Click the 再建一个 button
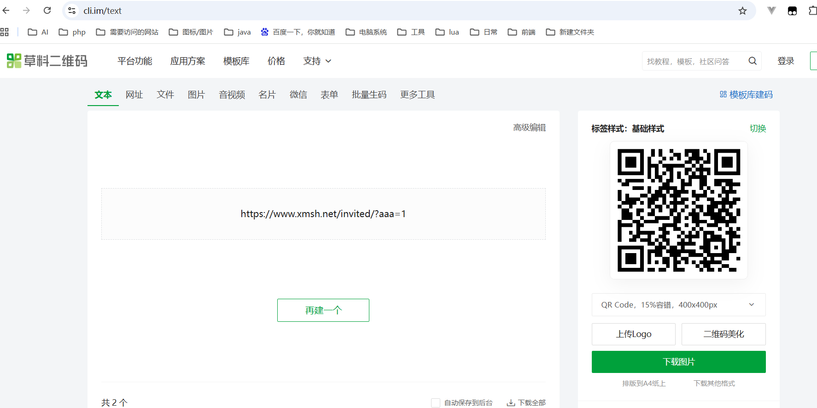This screenshot has height=408, width=817. [323, 310]
